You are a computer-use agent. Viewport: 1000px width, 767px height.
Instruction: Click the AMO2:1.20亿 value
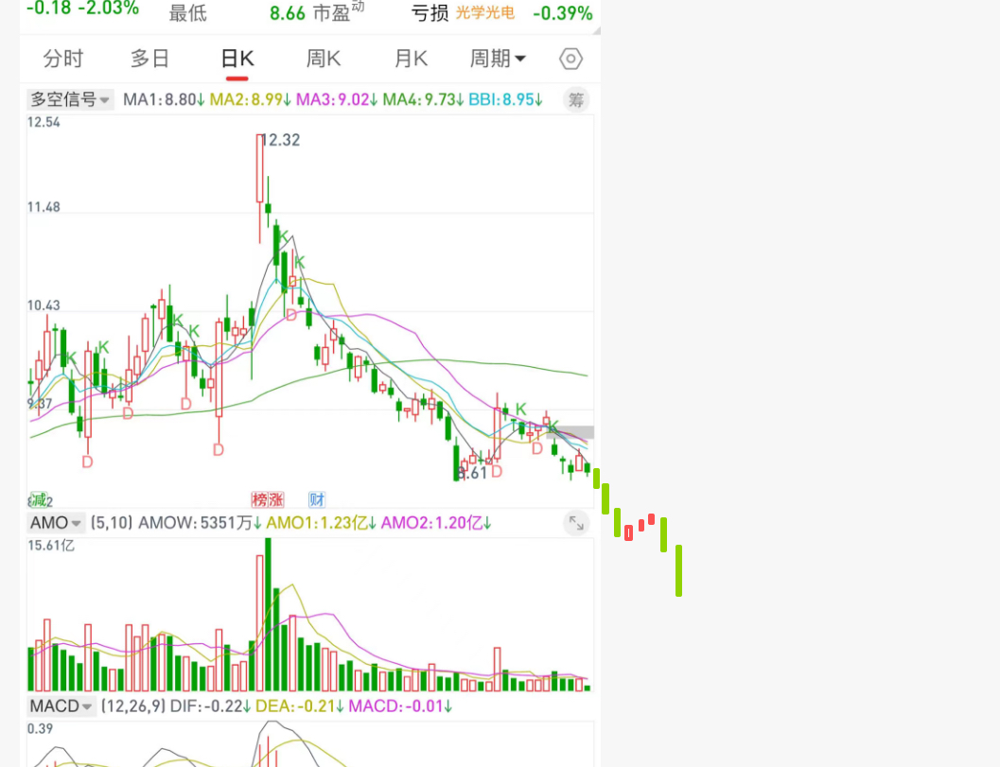pyautogui.click(x=435, y=523)
